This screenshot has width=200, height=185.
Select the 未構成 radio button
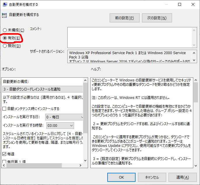coord(5,30)
